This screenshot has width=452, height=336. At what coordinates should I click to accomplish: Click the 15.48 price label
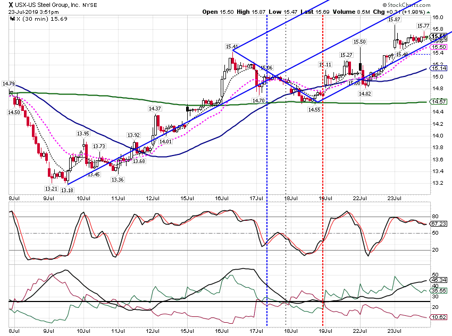tap(402, 54)
